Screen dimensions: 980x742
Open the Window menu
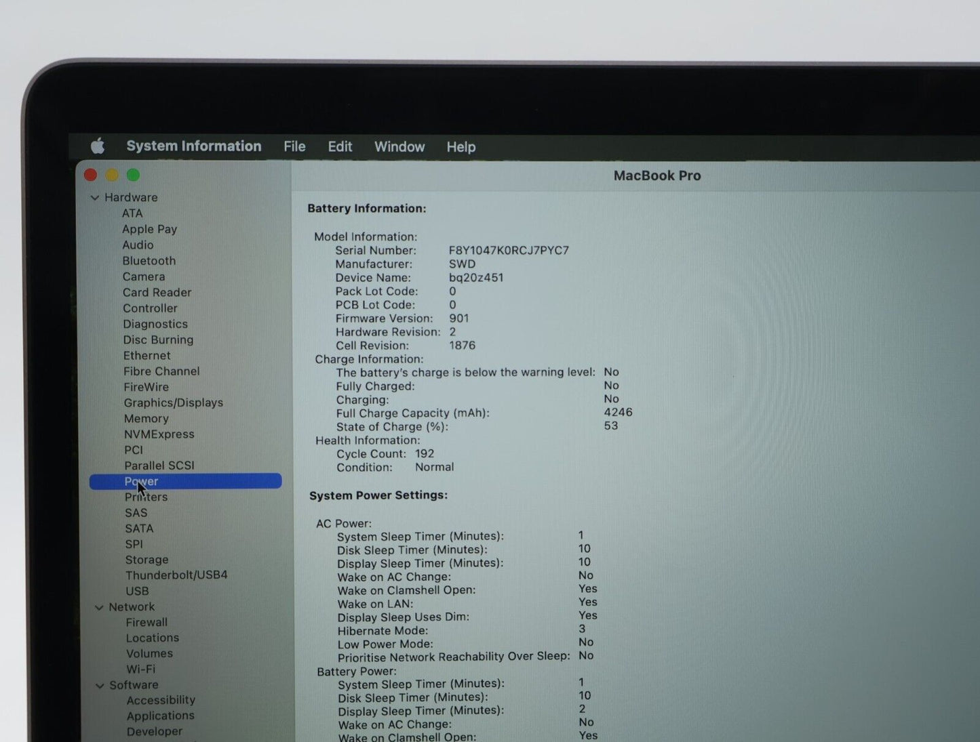click(399, 146)
